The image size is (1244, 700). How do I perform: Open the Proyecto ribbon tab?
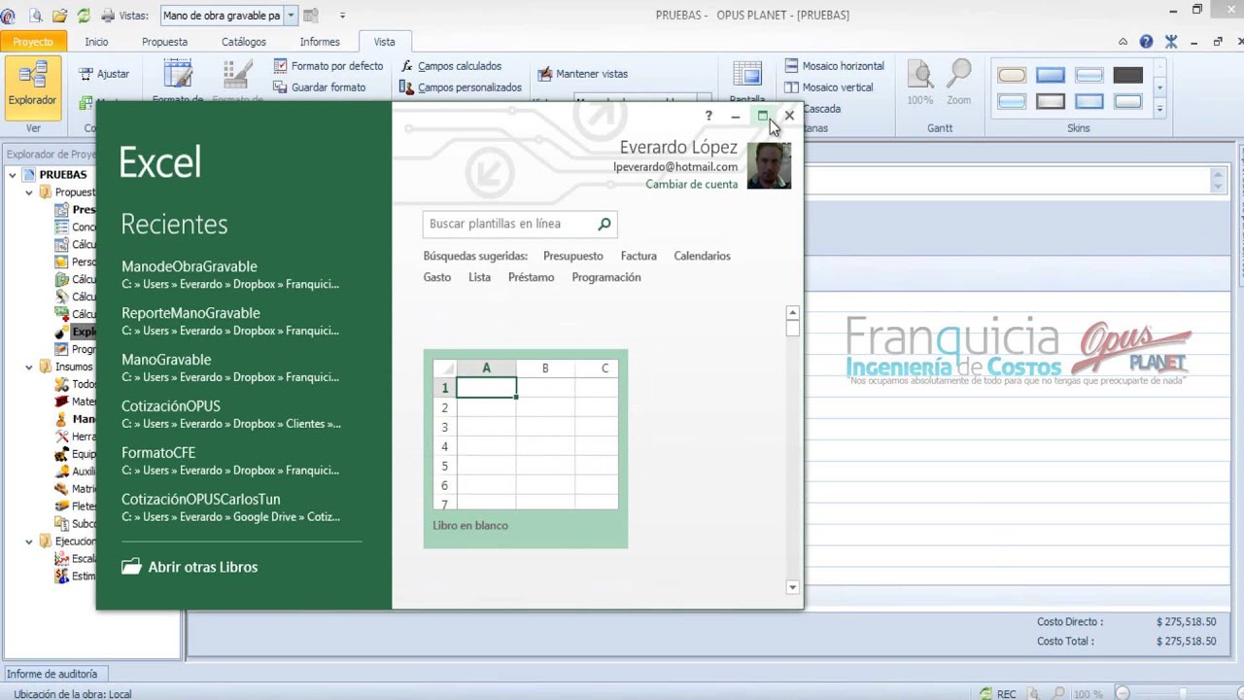point(33,42)
